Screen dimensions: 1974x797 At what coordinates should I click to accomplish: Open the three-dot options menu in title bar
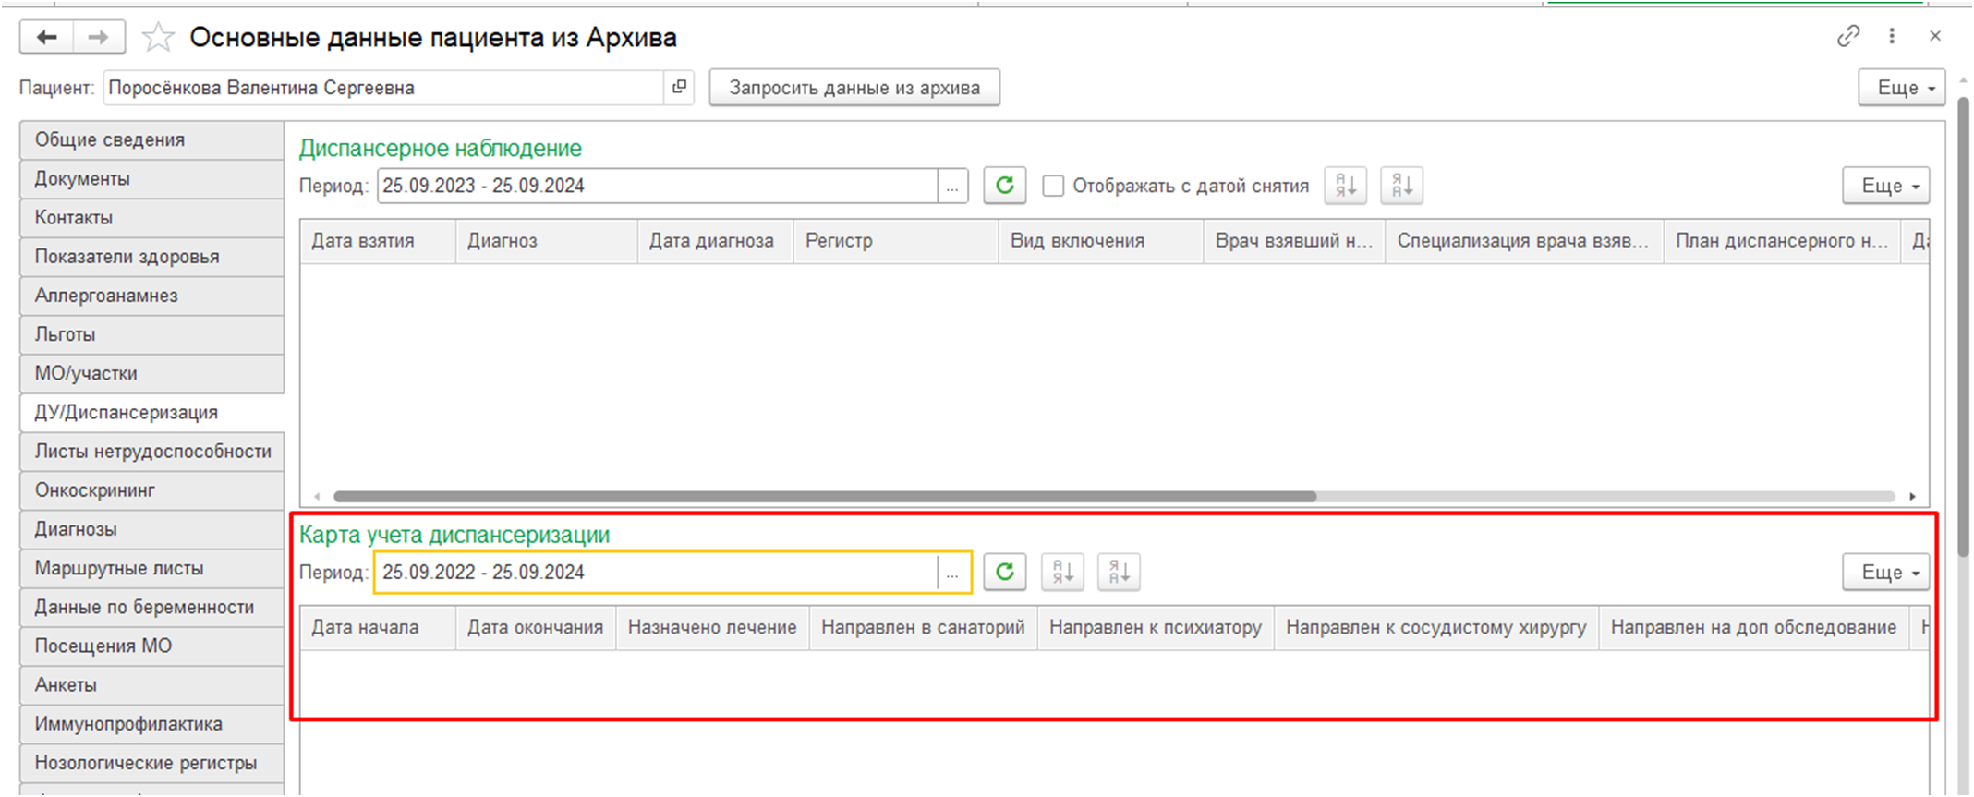coord(1892,36)
